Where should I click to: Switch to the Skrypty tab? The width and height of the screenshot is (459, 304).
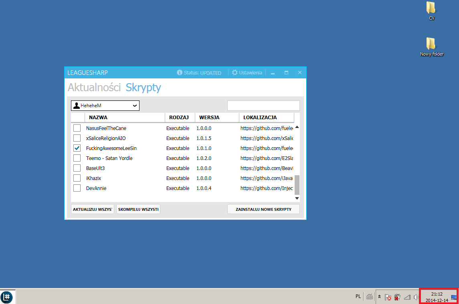(143, 87)
